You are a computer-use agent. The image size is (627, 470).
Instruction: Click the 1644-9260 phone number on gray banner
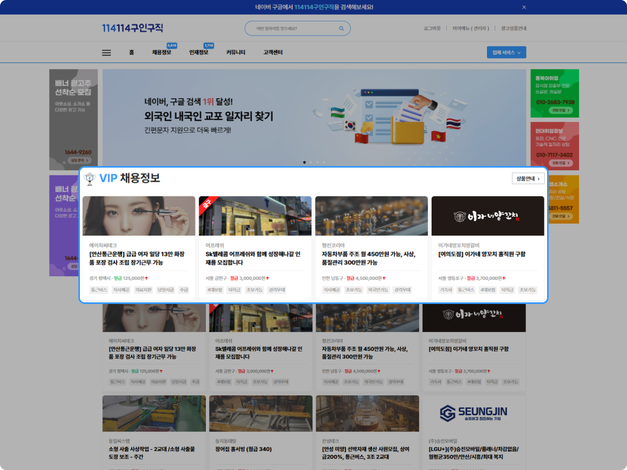tap(77, 152)
